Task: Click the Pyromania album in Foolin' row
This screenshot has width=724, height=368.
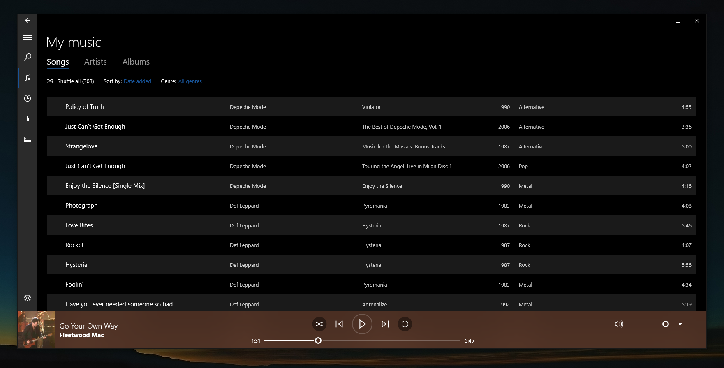Action: pyautogui.click(x=375, y=285)
